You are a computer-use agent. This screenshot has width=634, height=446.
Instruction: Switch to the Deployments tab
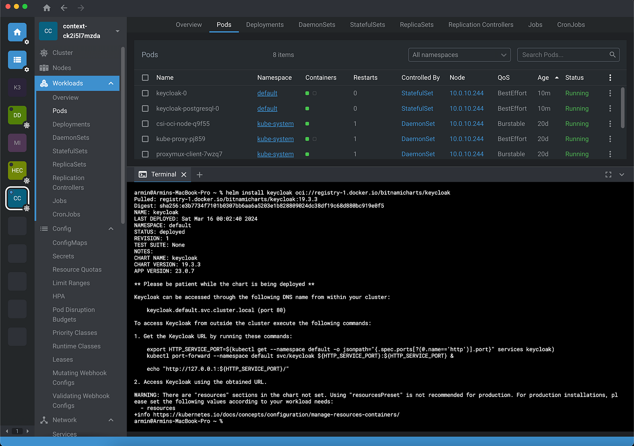click(x=265, y=25)
